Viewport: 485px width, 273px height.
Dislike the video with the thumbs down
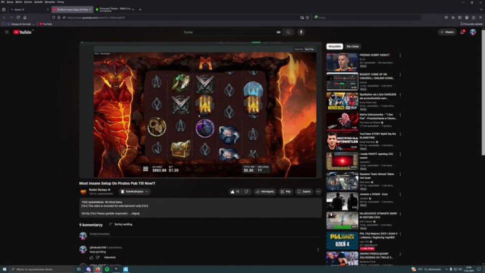247,192
